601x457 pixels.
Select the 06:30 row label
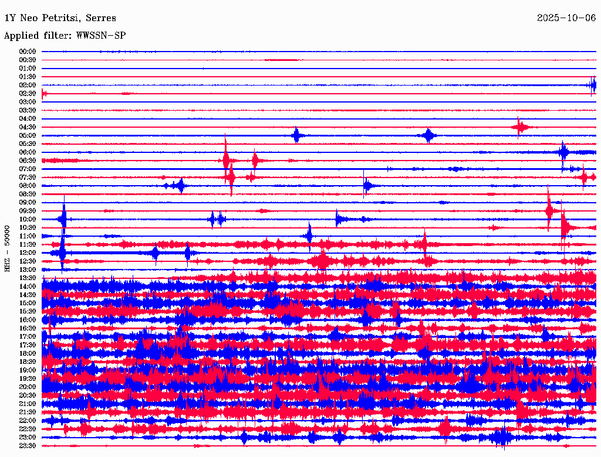(27, 161)
